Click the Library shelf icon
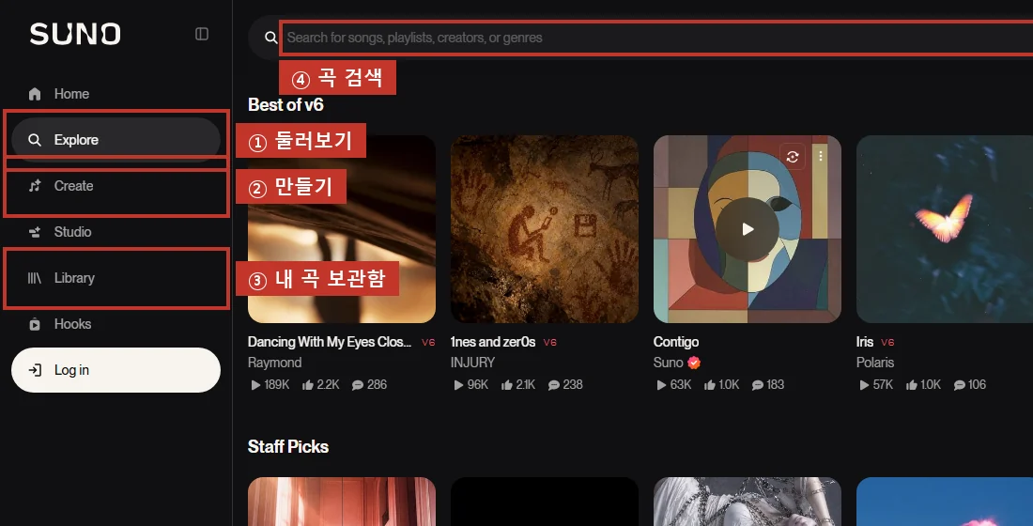1033x526 pixels. [35, 278]
